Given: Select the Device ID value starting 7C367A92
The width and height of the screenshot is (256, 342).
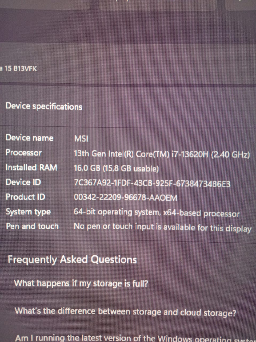Looking at the screenshot, I should tap(152, 184).
